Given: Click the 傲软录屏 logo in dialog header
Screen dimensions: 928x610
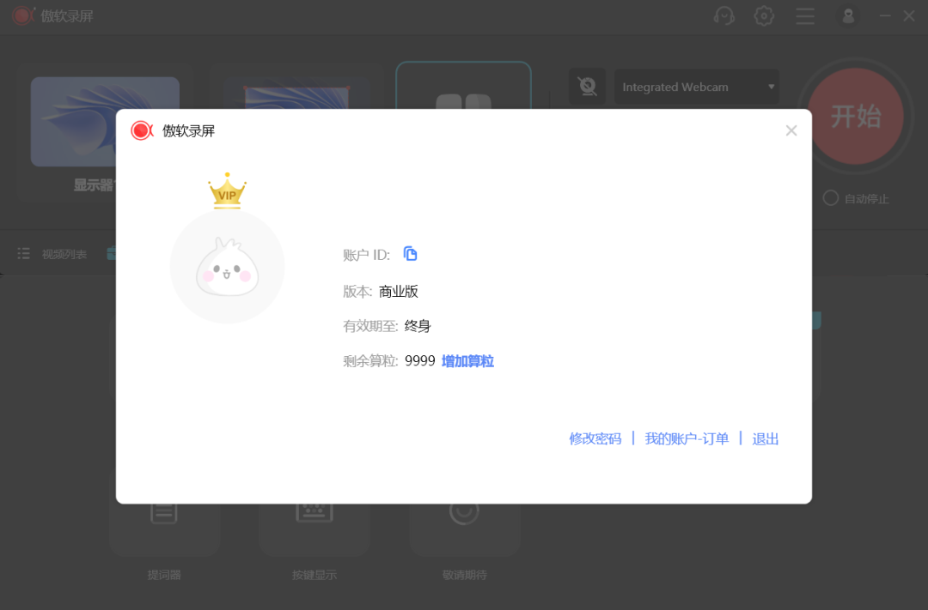Looking at the screenshot, I should click(x=142, y=130).
